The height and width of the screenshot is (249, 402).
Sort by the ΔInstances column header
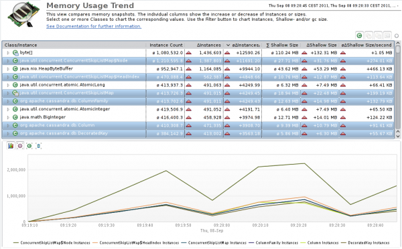point(204,45)
